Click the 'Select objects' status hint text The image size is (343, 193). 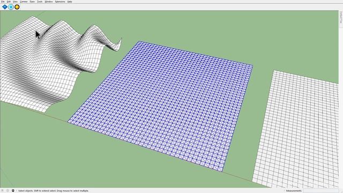click(54, 191)
